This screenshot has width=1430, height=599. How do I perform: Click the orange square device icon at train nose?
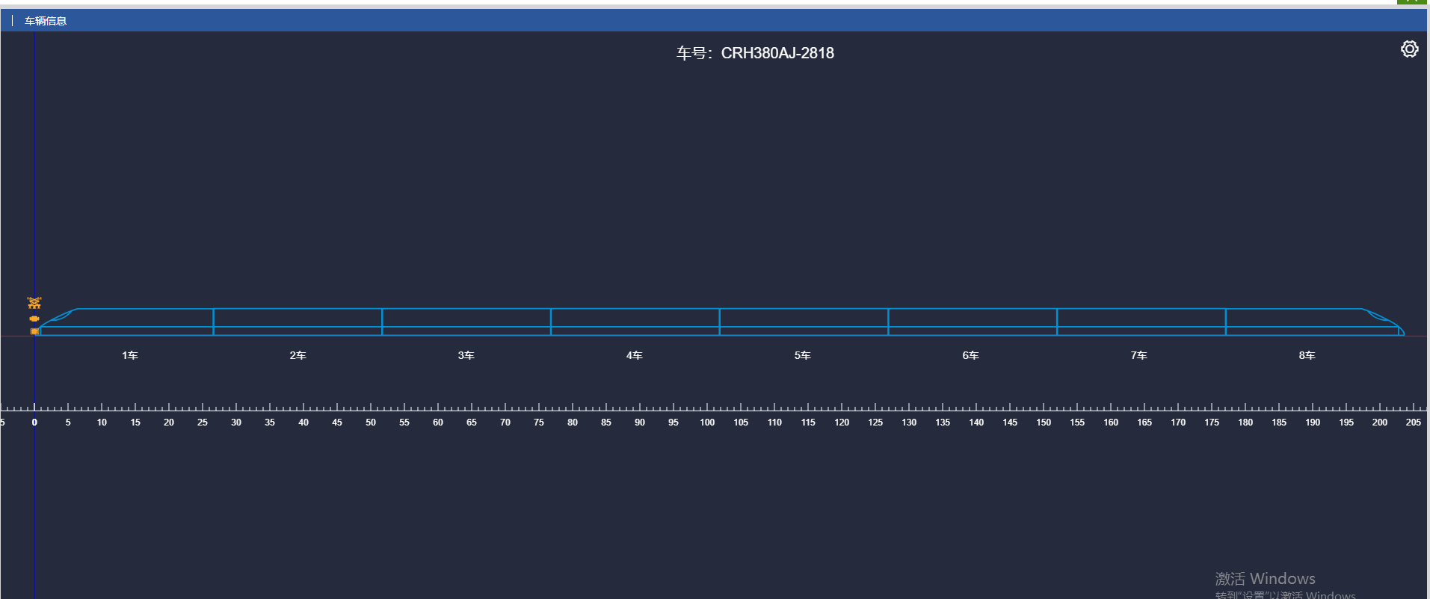(34, 331)
